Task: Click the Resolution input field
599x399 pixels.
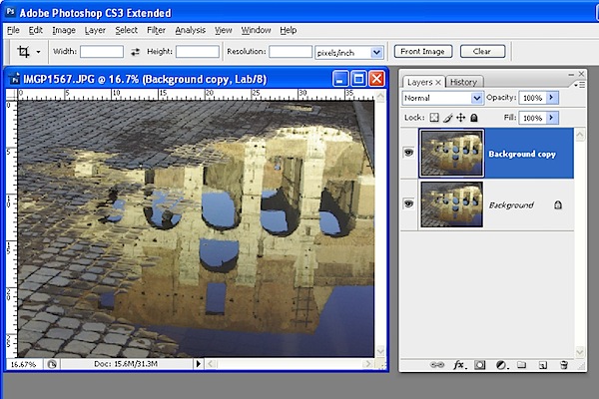Action: (291, 51)
